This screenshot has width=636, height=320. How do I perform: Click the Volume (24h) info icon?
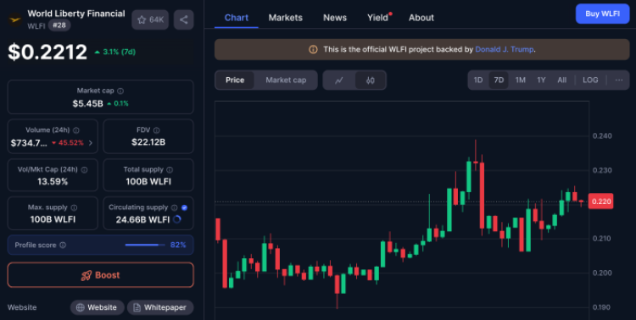pyautogui.click(x=76, y=130)
